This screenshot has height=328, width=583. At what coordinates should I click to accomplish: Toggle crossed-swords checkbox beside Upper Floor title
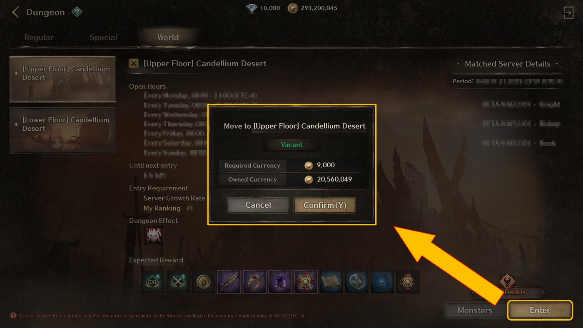(134, 64)
